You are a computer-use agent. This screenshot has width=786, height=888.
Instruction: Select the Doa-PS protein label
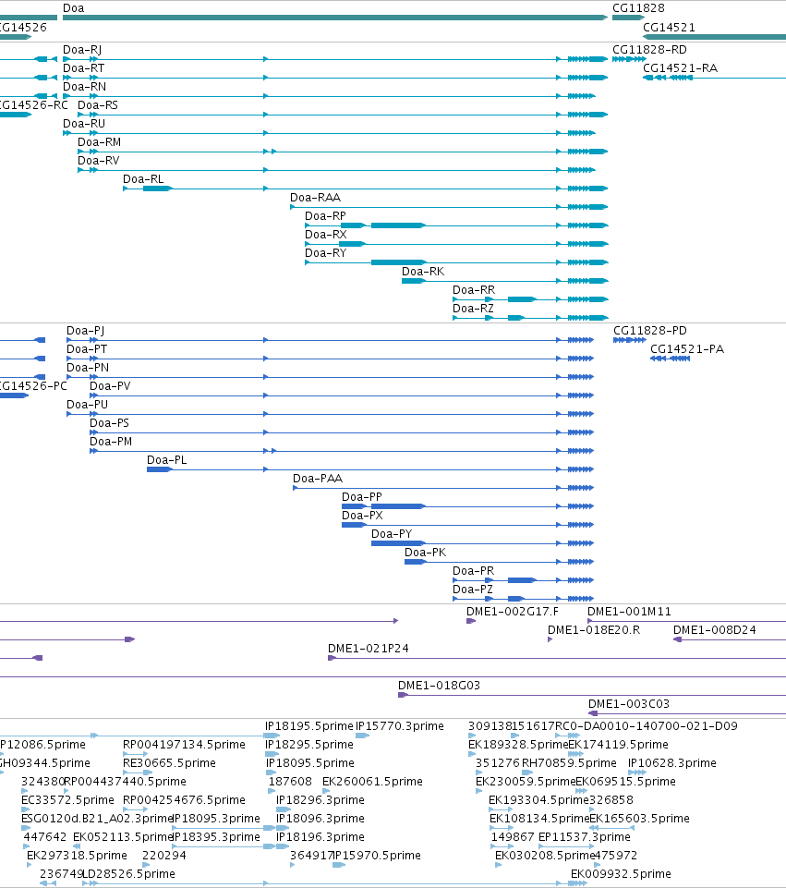point(109,423)
